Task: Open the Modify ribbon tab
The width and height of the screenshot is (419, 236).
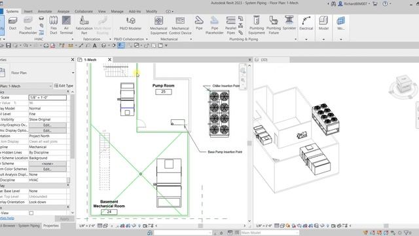Action: coord(151,12)
